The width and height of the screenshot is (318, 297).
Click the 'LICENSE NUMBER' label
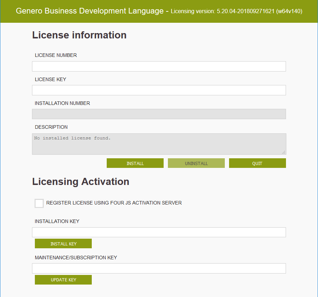pyautogui.click(x=56, y=55)
